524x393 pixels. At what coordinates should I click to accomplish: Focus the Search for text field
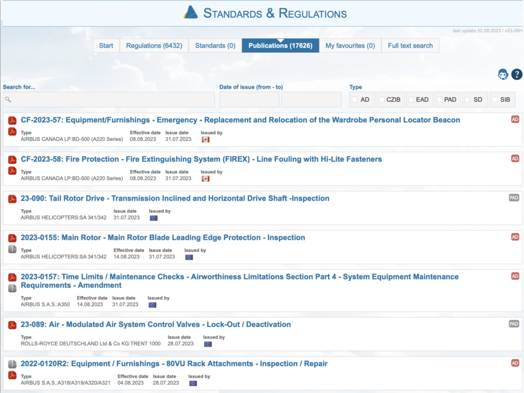coord(109,100)
